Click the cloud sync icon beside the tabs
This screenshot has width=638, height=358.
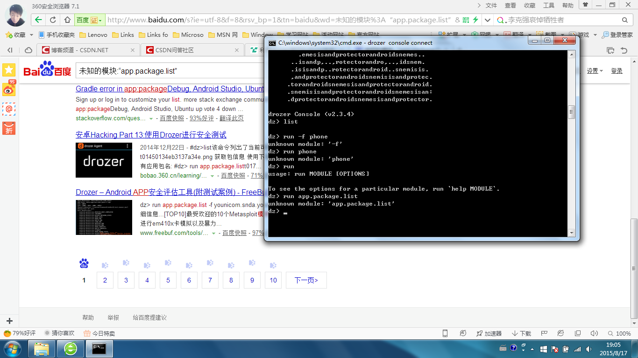pos(28,50)
